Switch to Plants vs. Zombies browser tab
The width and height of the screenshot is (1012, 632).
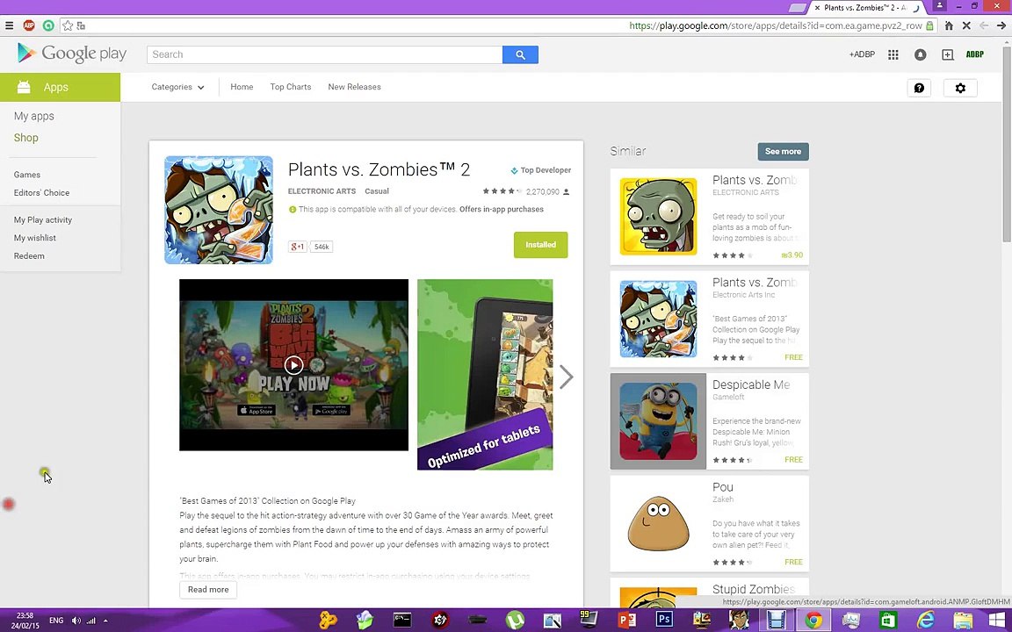[867, 8]
